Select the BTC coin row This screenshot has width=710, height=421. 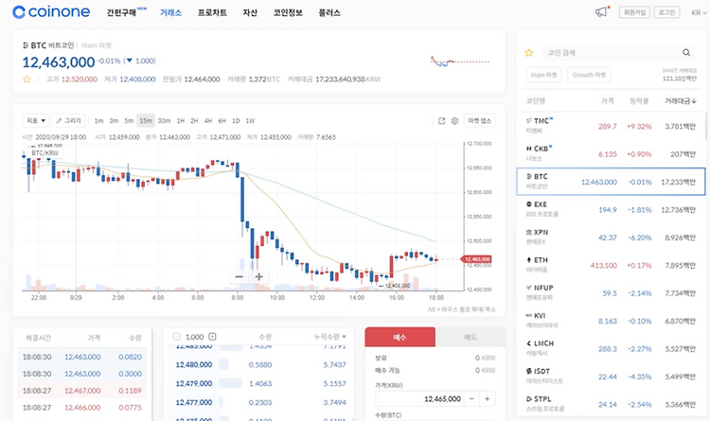click(611, 182)
